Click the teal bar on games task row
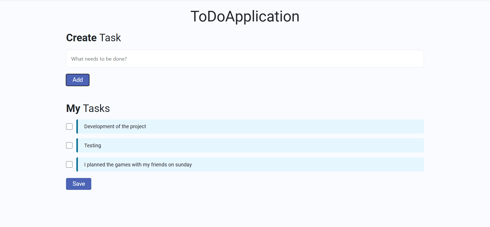The image size is (490, 227). (77, 165)
